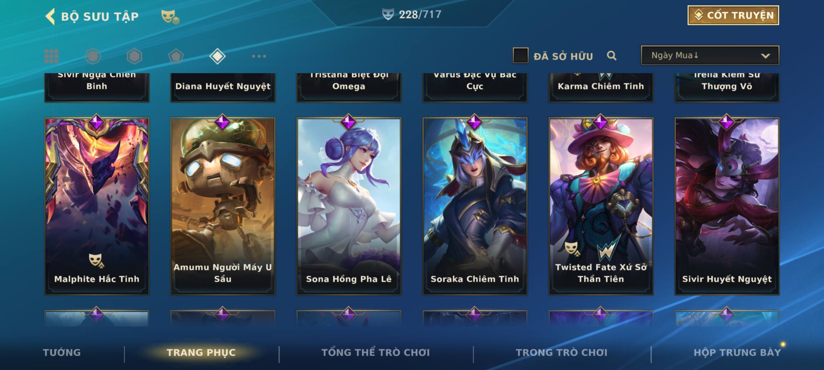
Task: Open the Trong Trò Chơi tab
Action: coord(562,353)
